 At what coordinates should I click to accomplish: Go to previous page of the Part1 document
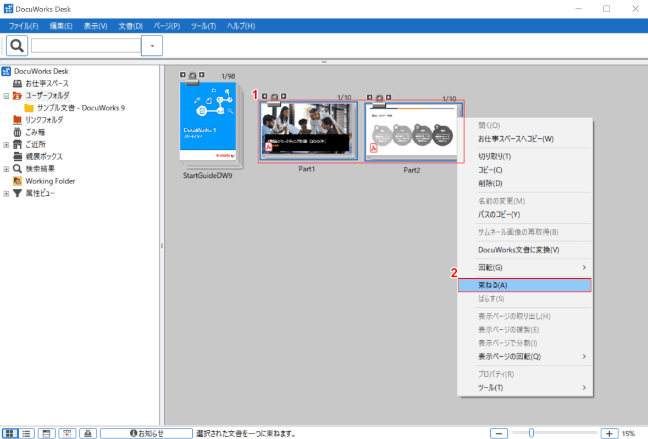[264, 96]
